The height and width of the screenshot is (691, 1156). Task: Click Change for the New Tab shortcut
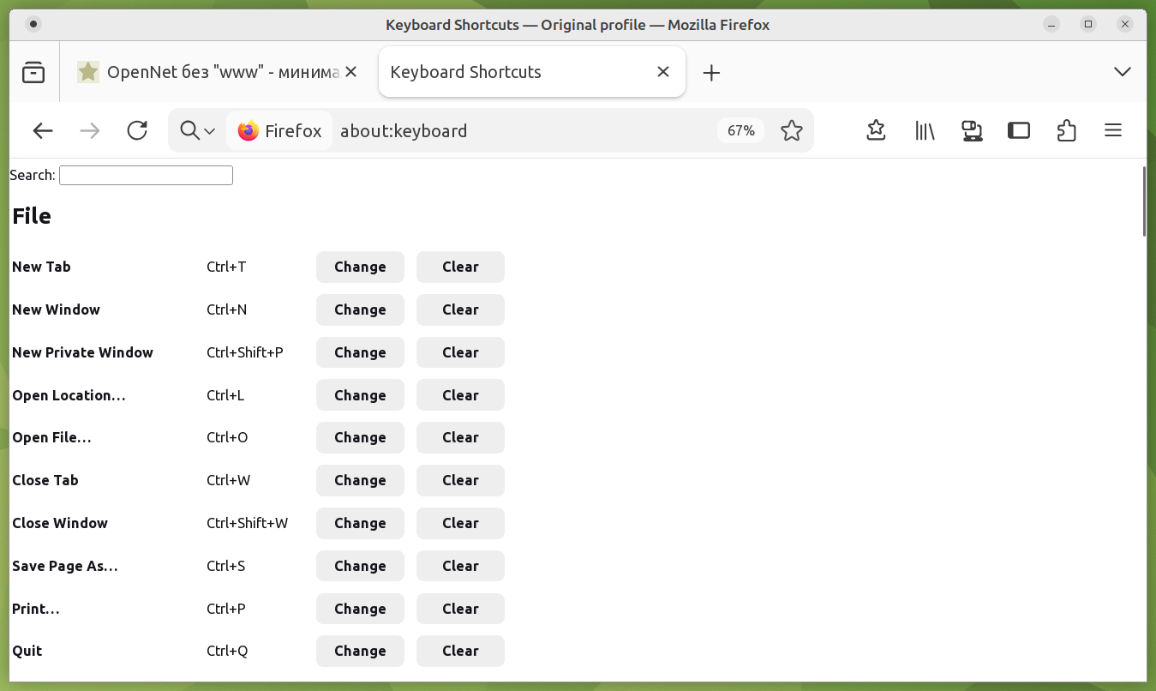(360, 267)
